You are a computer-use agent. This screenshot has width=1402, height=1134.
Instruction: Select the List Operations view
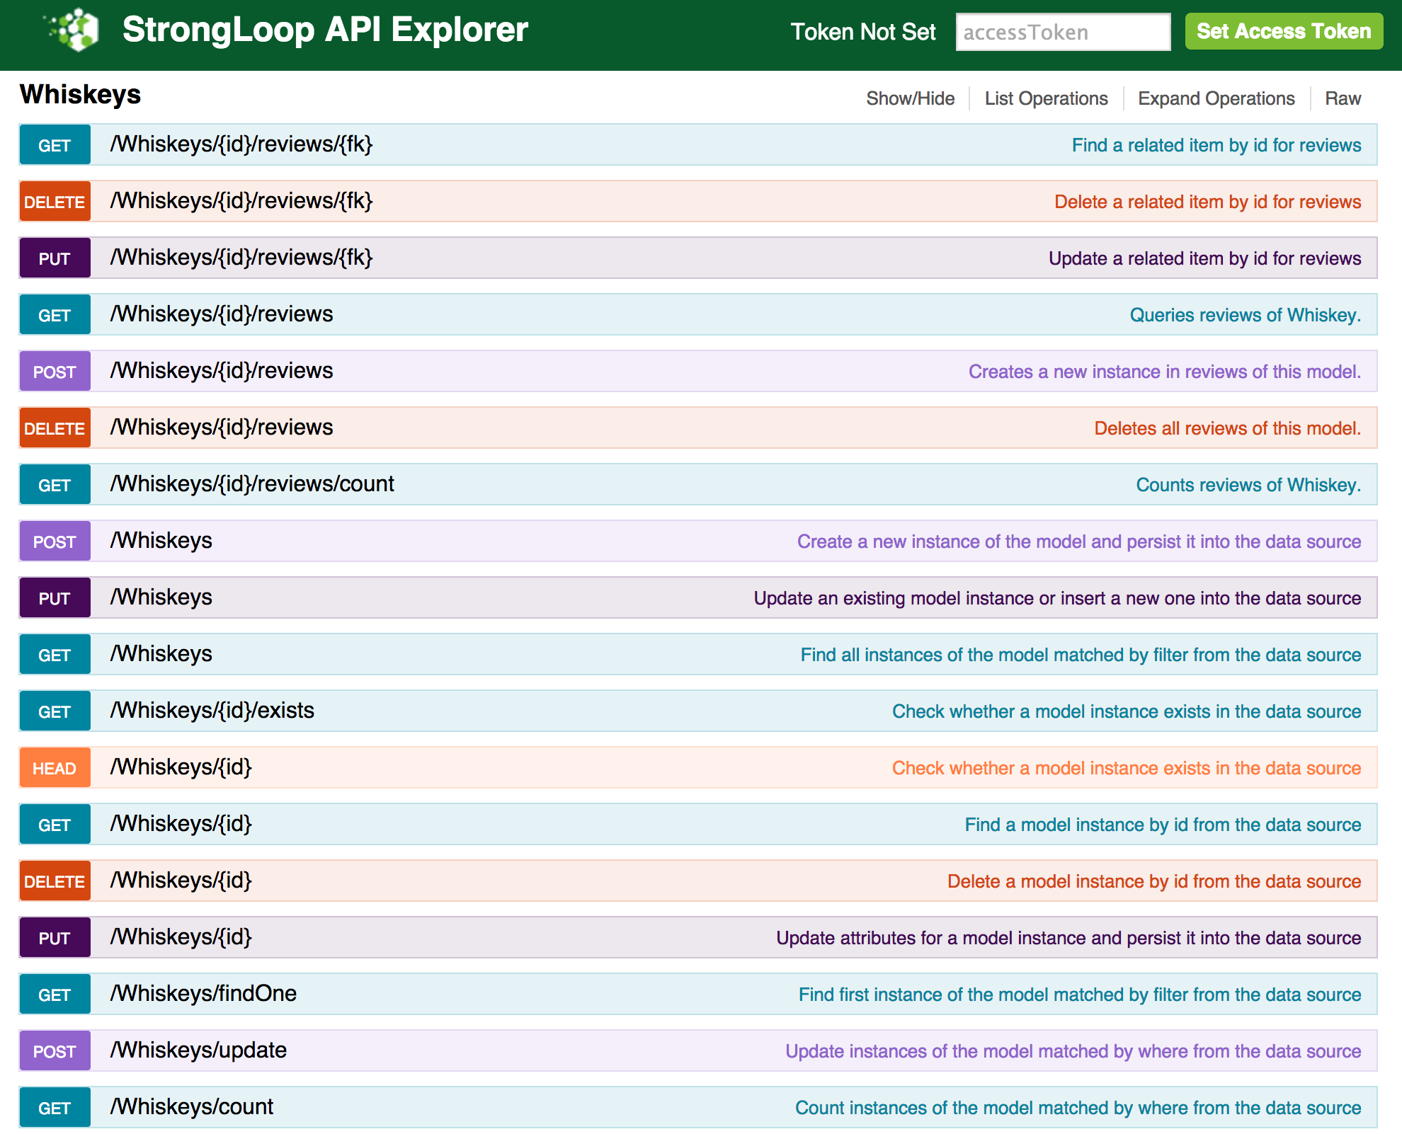point(1044,97)
